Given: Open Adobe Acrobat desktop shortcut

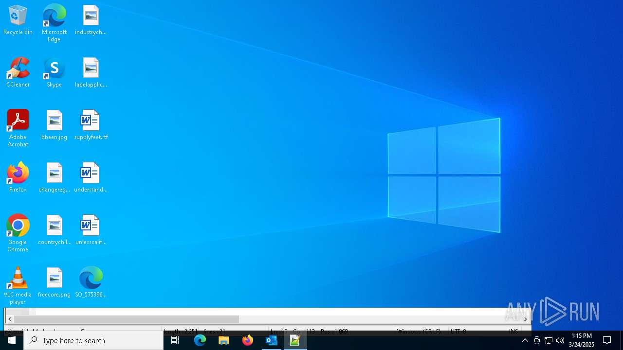Looking at the screenshot, I should pyautogui.click(x=18, y=128).
